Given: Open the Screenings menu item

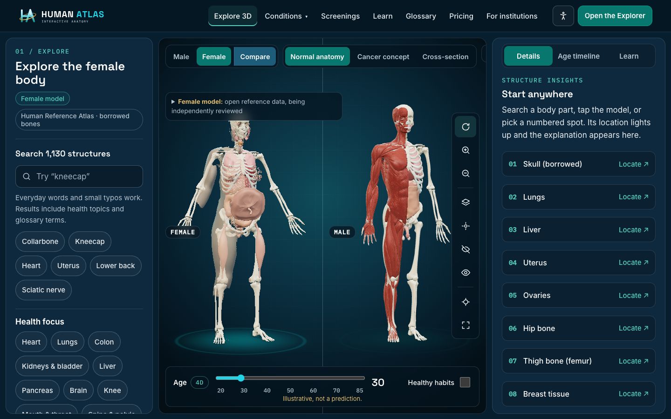Looking at the screenshot, I should coord(340,16).
